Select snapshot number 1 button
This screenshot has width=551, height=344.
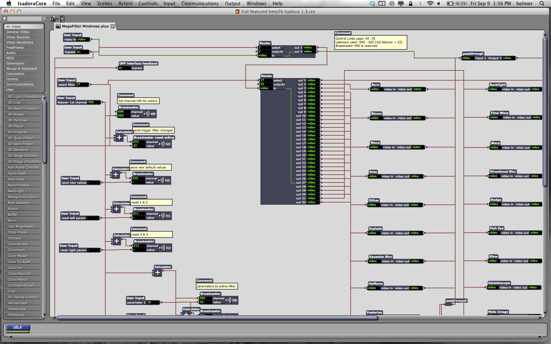(x=62, y=19)
